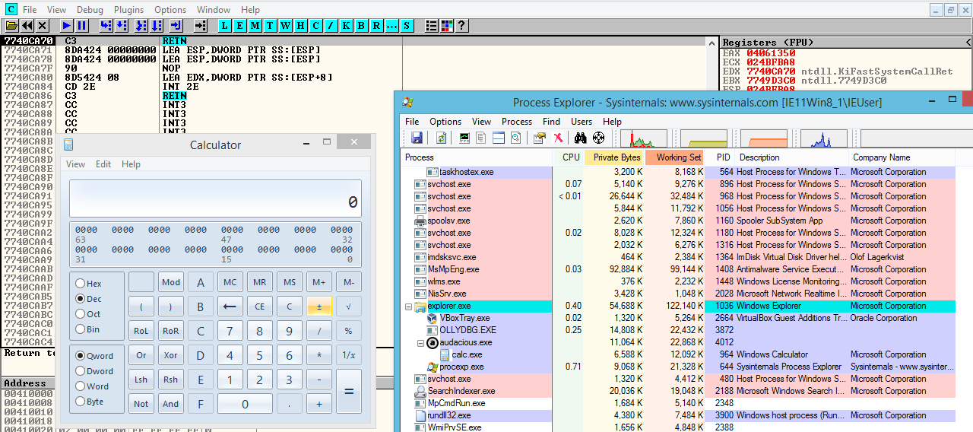
Task: Click Calculator equals button
Action: coord(349,391)
